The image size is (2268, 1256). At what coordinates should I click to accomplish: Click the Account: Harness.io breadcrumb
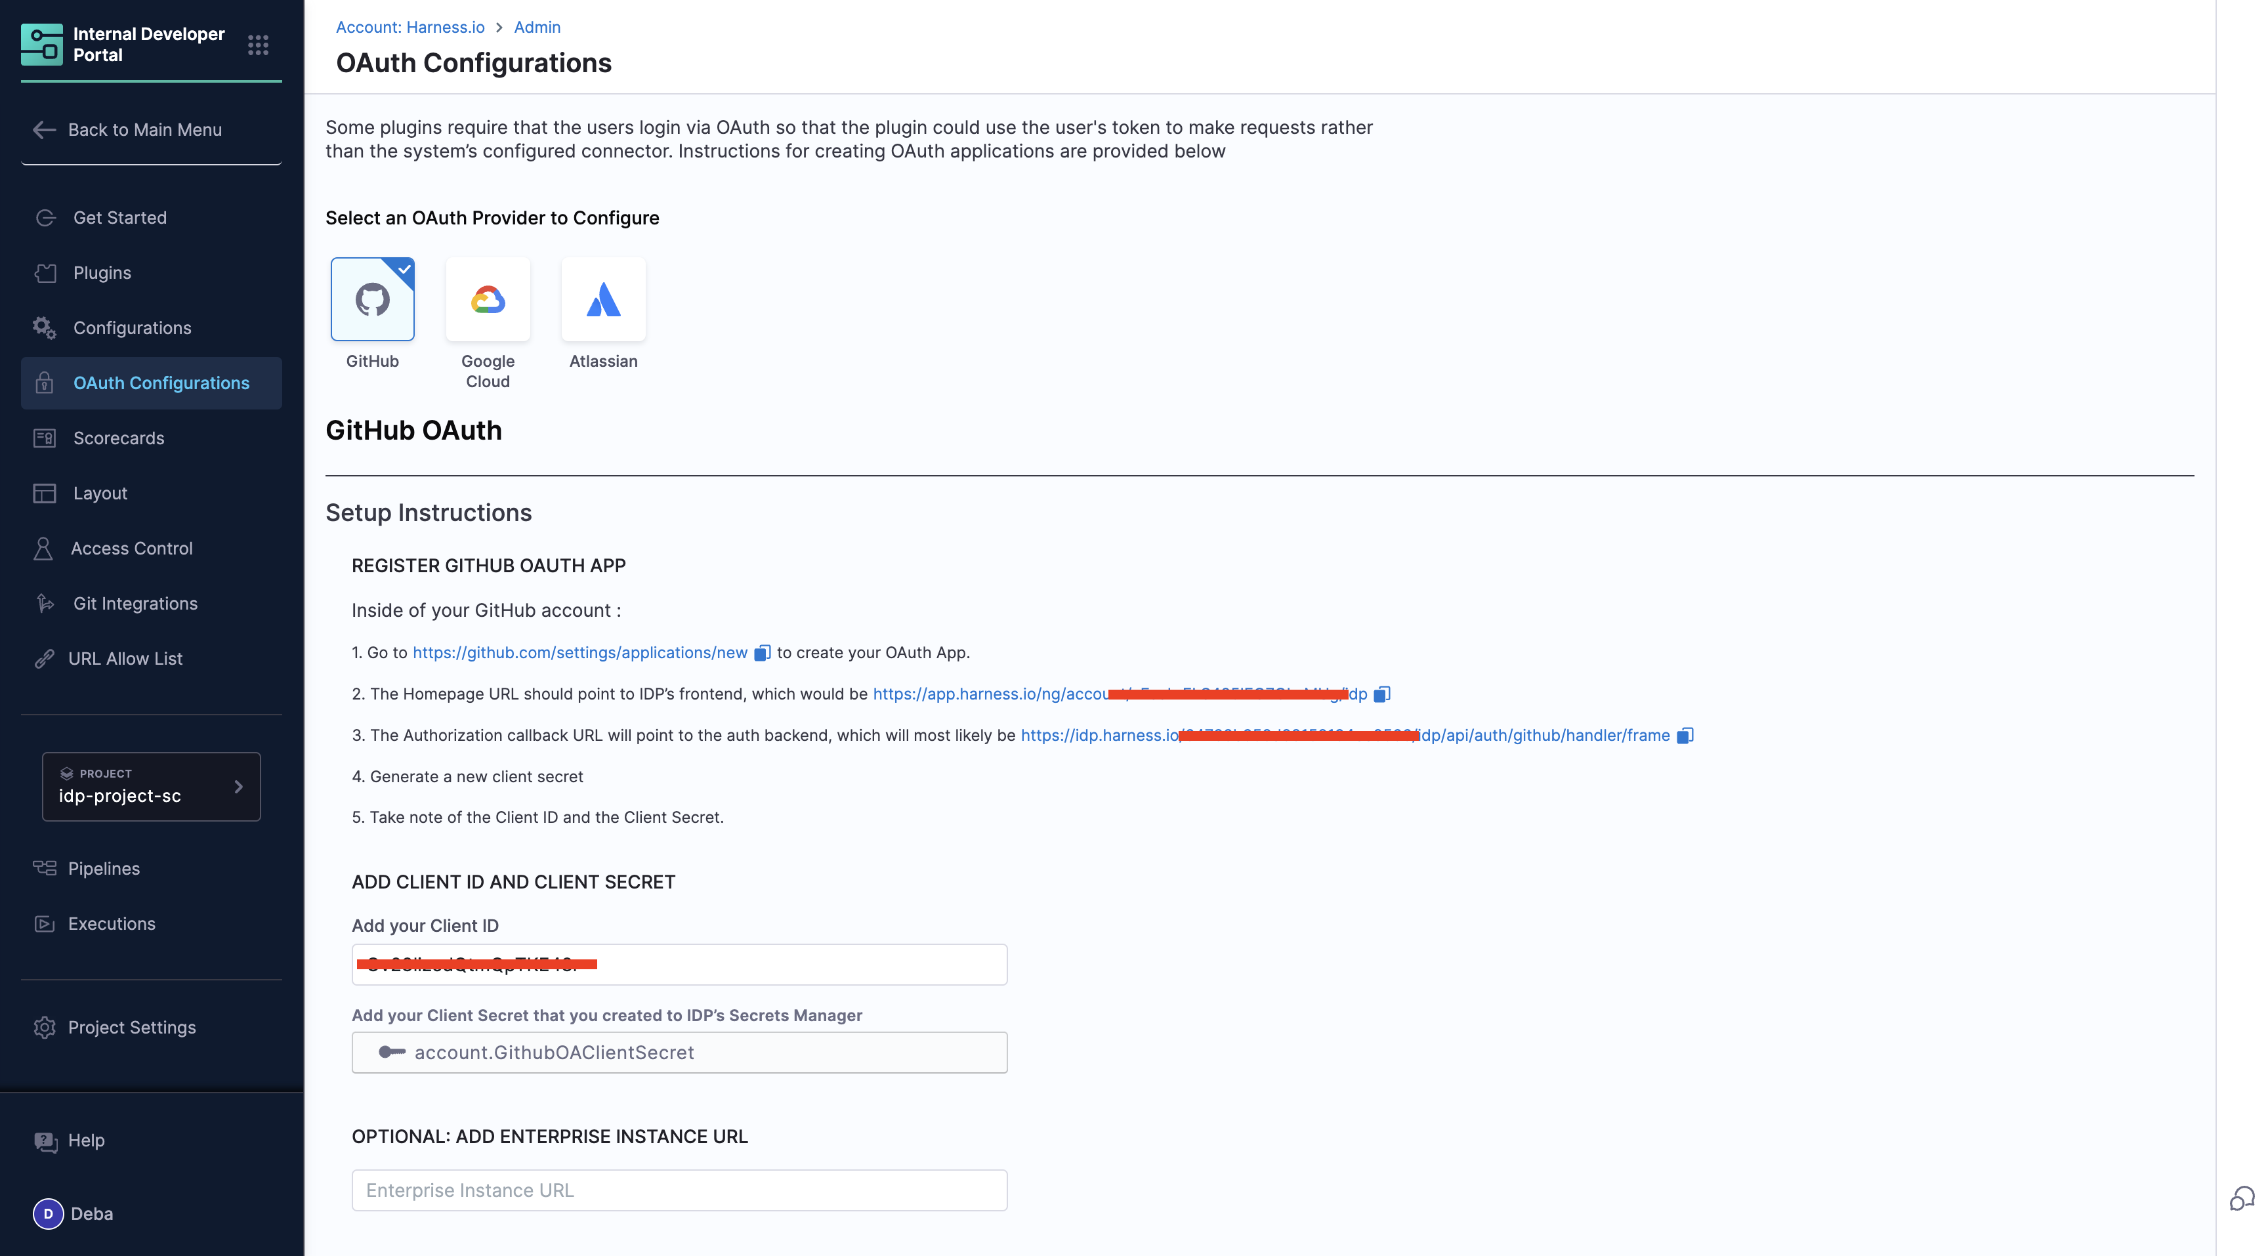[410, 28]
